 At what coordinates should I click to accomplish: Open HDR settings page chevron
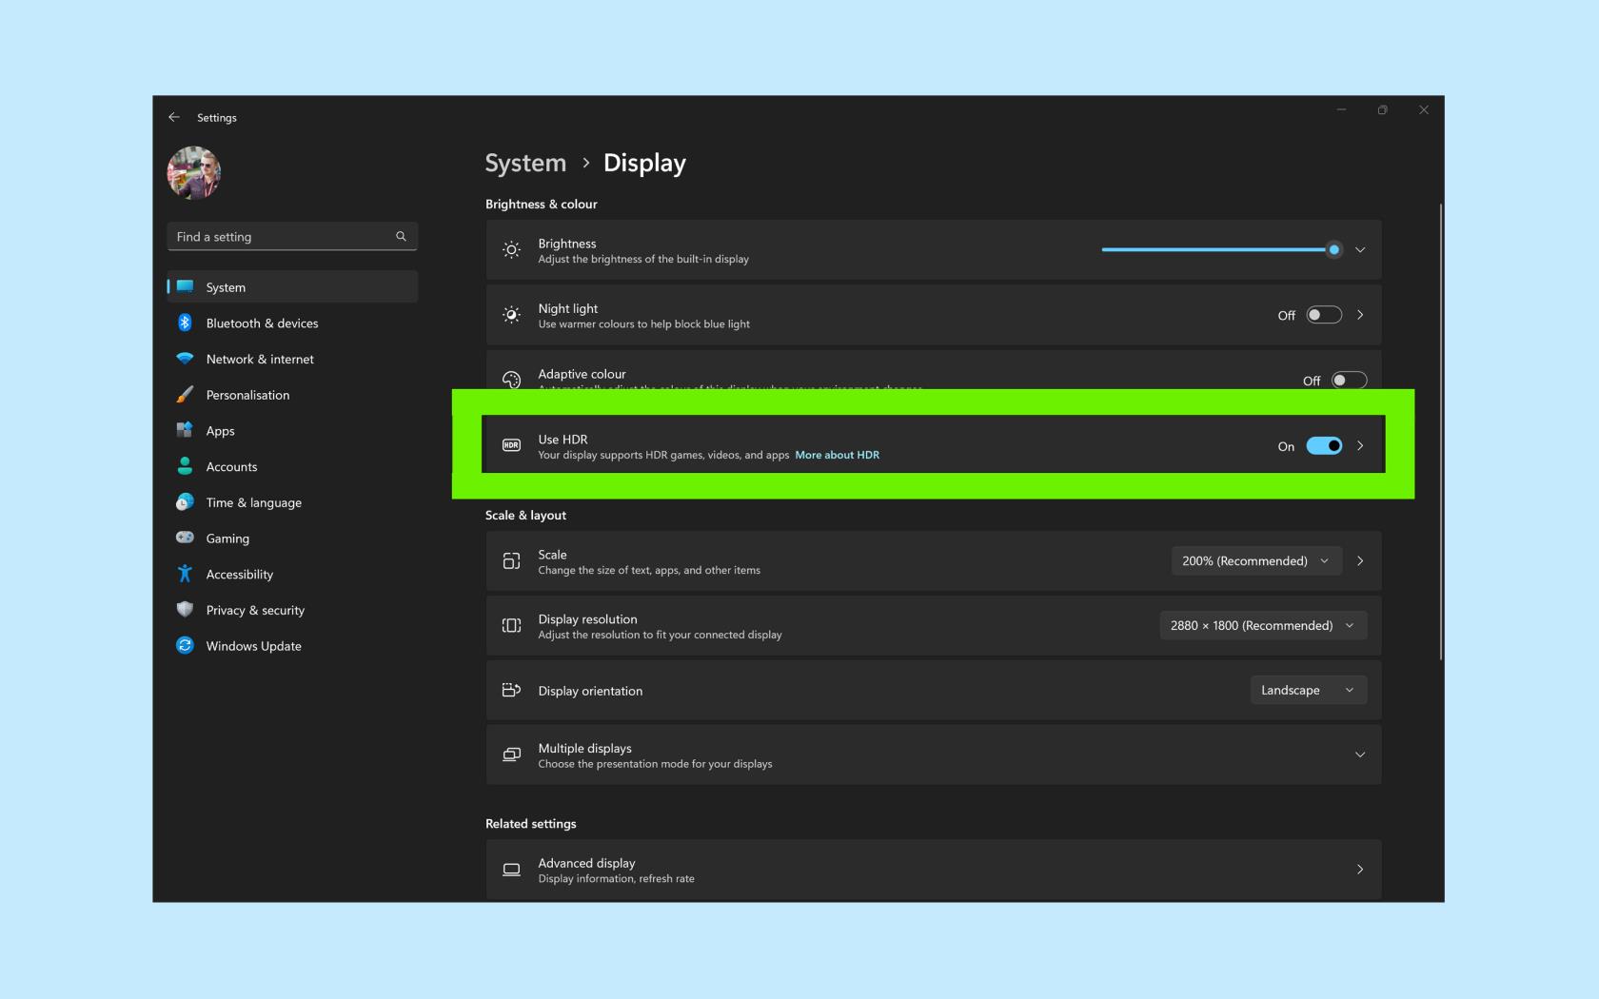coord(1360,445)
